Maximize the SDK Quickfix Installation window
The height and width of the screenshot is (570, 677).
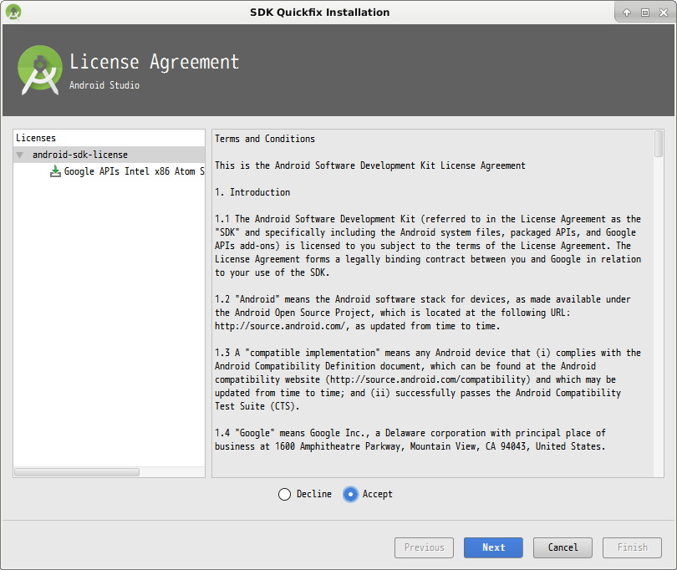(x=644, y=12)
